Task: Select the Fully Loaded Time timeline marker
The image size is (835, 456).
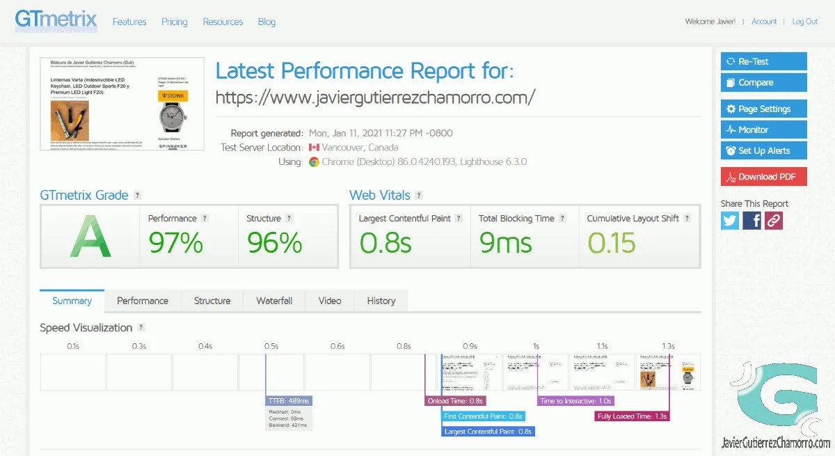Action: pos(630,416)
